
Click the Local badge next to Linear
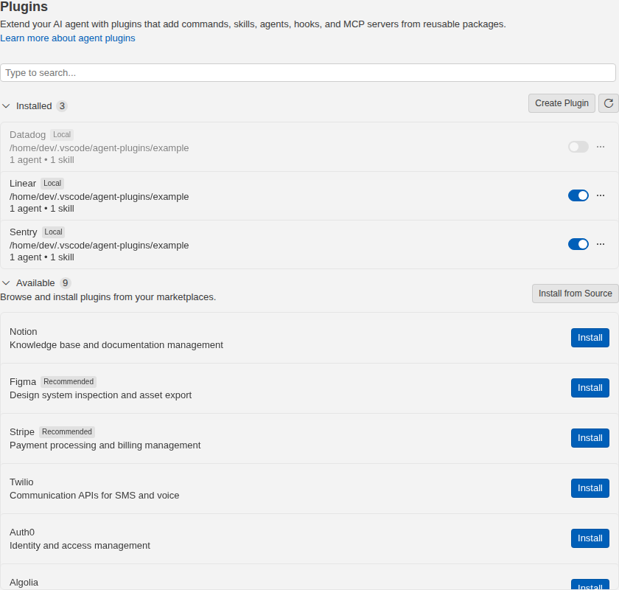click(52, 184)
